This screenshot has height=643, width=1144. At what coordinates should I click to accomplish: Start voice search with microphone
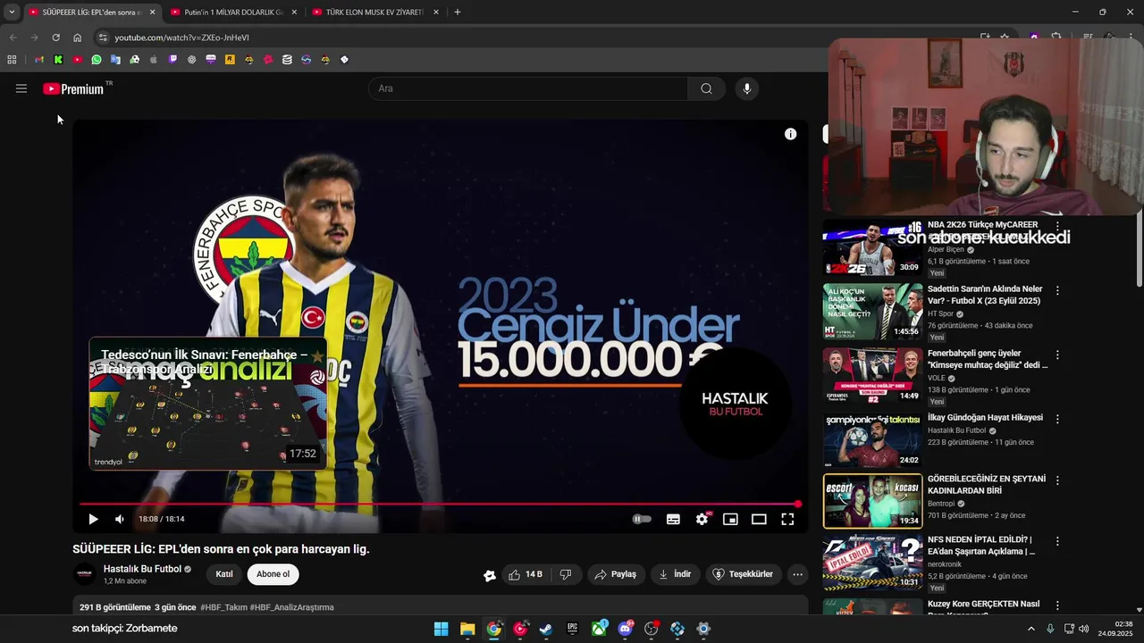(747, 88)
